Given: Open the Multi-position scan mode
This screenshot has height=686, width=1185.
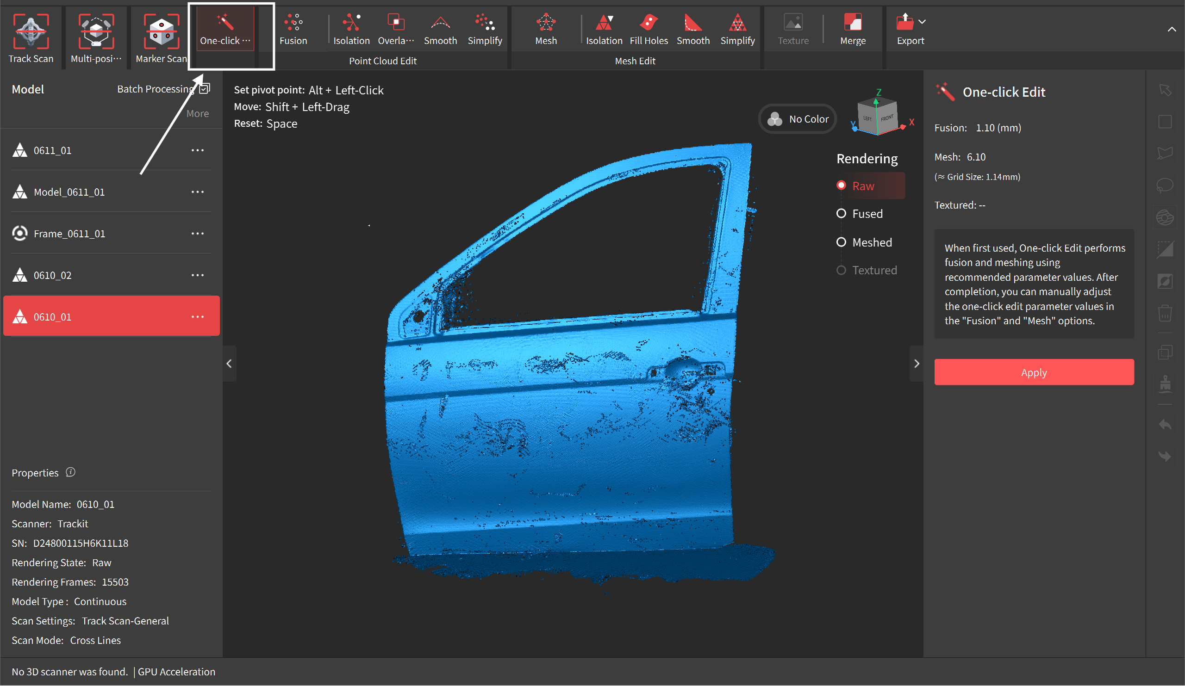Looking at the screenshot, I should (x=96, y=37).
